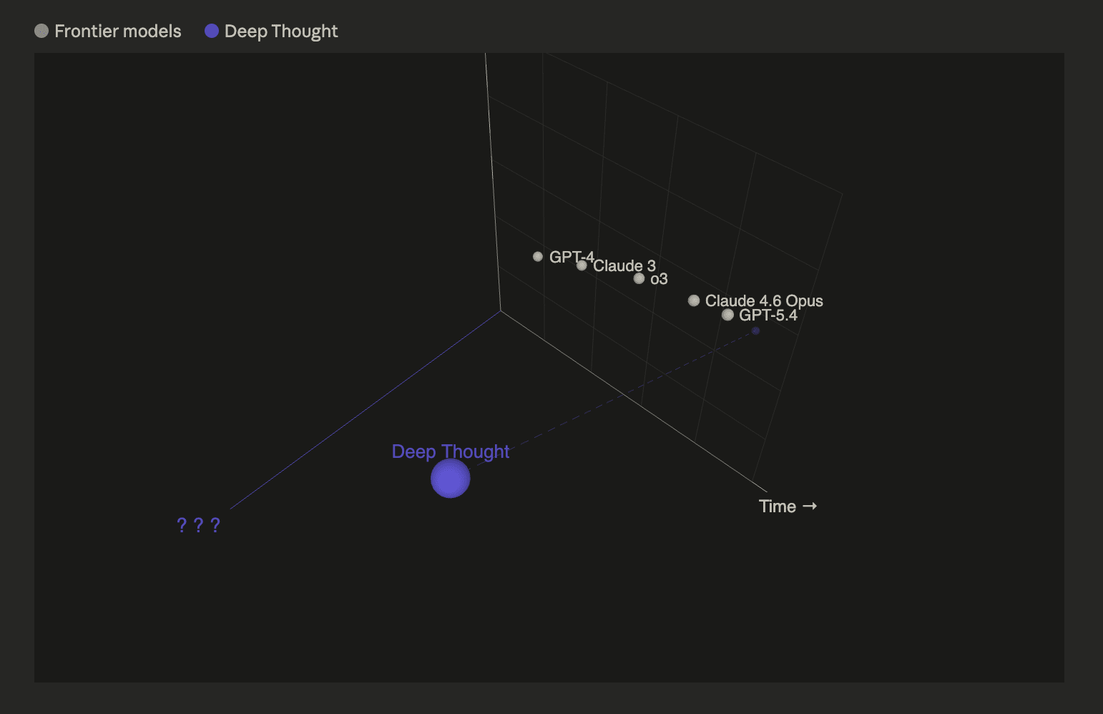
Task: Click the o3 text label
Action: [x=659, y=279]
